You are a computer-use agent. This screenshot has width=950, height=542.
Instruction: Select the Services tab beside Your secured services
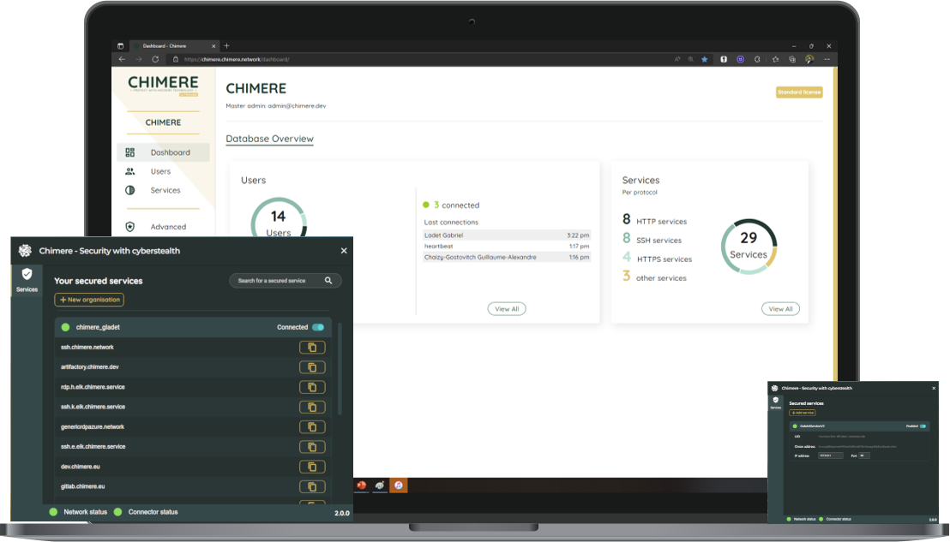tap(27, 281)
